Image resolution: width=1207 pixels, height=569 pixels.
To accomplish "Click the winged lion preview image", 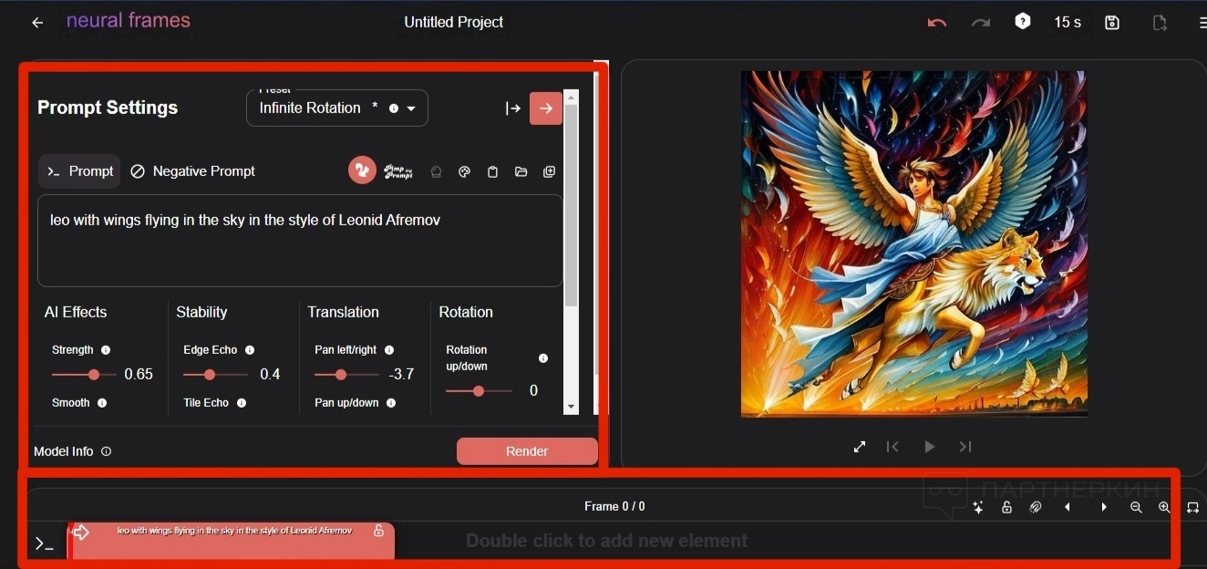I will pyautogui.click(x=914, y=244).
